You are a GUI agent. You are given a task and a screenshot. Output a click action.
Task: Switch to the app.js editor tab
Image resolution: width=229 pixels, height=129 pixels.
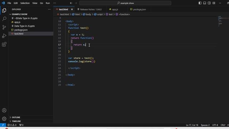[115, 9]
